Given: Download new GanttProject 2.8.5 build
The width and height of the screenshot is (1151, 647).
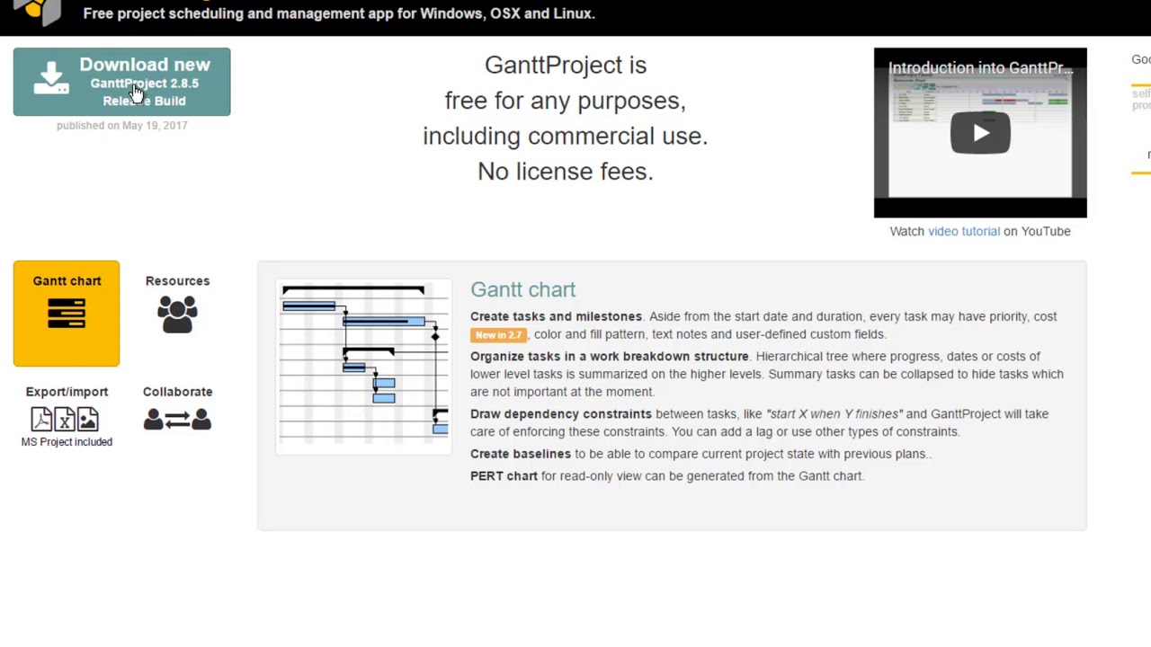Looking at the screenshot, I should [121, 82].
